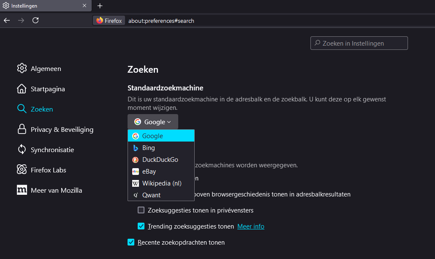Click the back navigation arrow
Screen dimensions: 435x259
point(7,20)
